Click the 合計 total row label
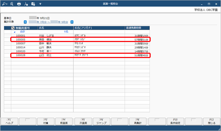 [22, 32]
